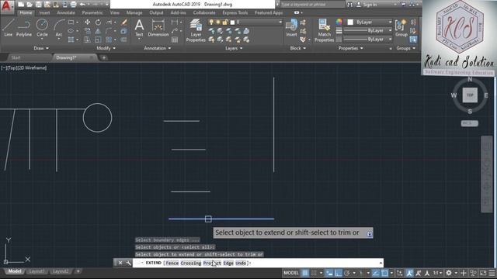This screenshot has width=497, height=279.
Task: Click the Stretch tool icon
Action: click(87, 40)
